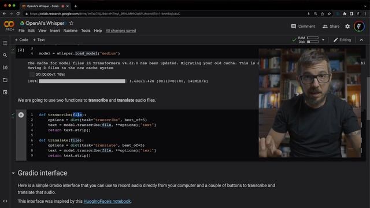Star the OpenAI's Whisper notebook
Viewport: 370px width, 208px height.
pos(71,23)
